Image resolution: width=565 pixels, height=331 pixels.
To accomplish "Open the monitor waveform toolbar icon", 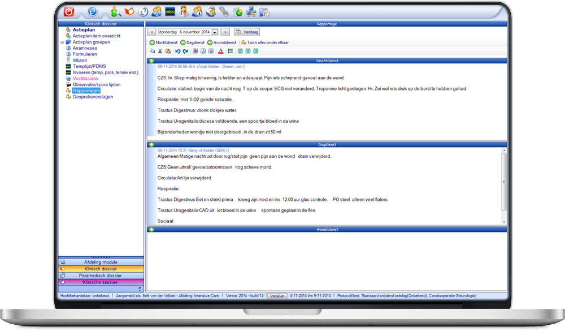I will click(170, 12).
